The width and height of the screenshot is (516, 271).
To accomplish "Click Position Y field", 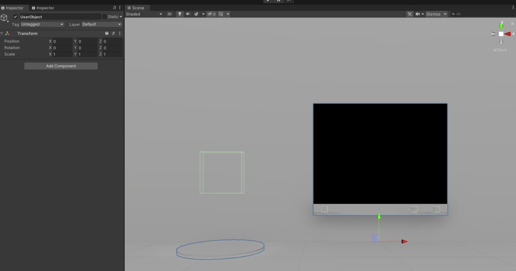I will [x=88, y=41].
